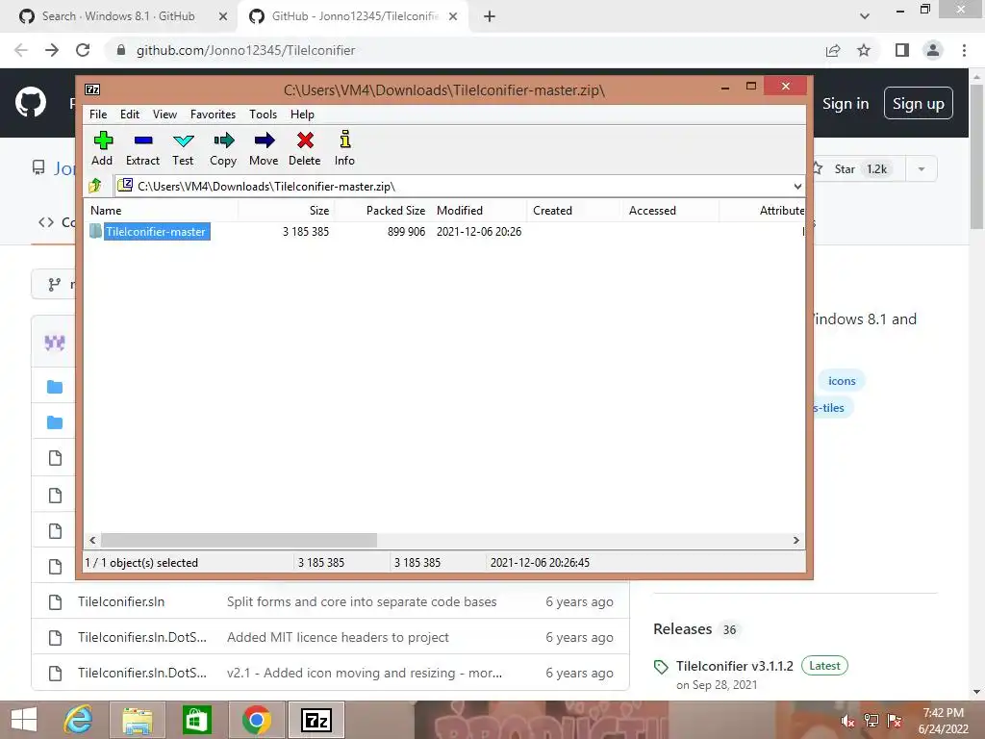Viewport: 985px width, 739px height.
Task: Click the red Delete toolbar icon
Action: point(305,148)
